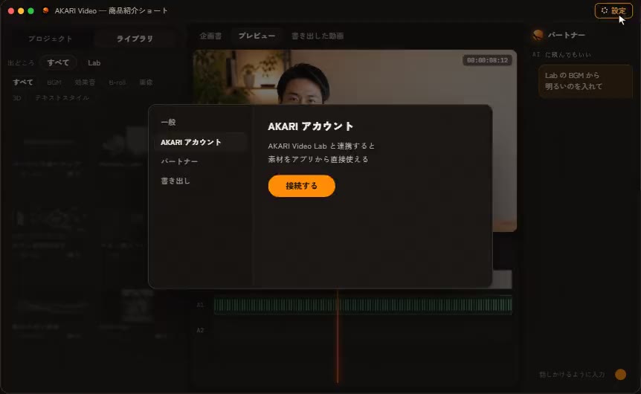641x394 pixels.
Task: Click the timecode badge 00:00:08:12
Action: click(x=487, y=60)
